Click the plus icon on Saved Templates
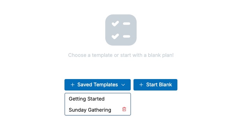This screenshot has height=138, width=237. click(72, 85)
